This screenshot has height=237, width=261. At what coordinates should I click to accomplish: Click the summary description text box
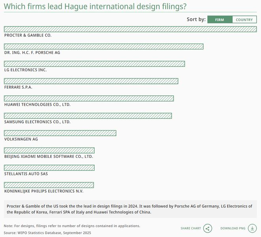click(x=130, y=209)
